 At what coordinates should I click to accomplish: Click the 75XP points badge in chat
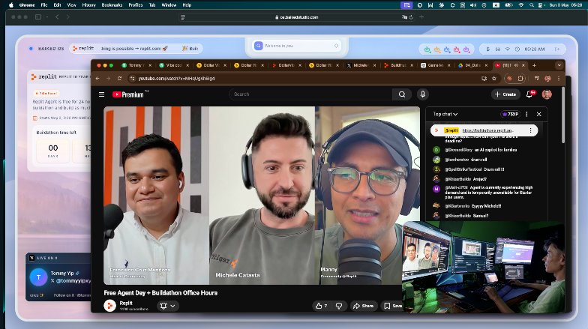510,114
